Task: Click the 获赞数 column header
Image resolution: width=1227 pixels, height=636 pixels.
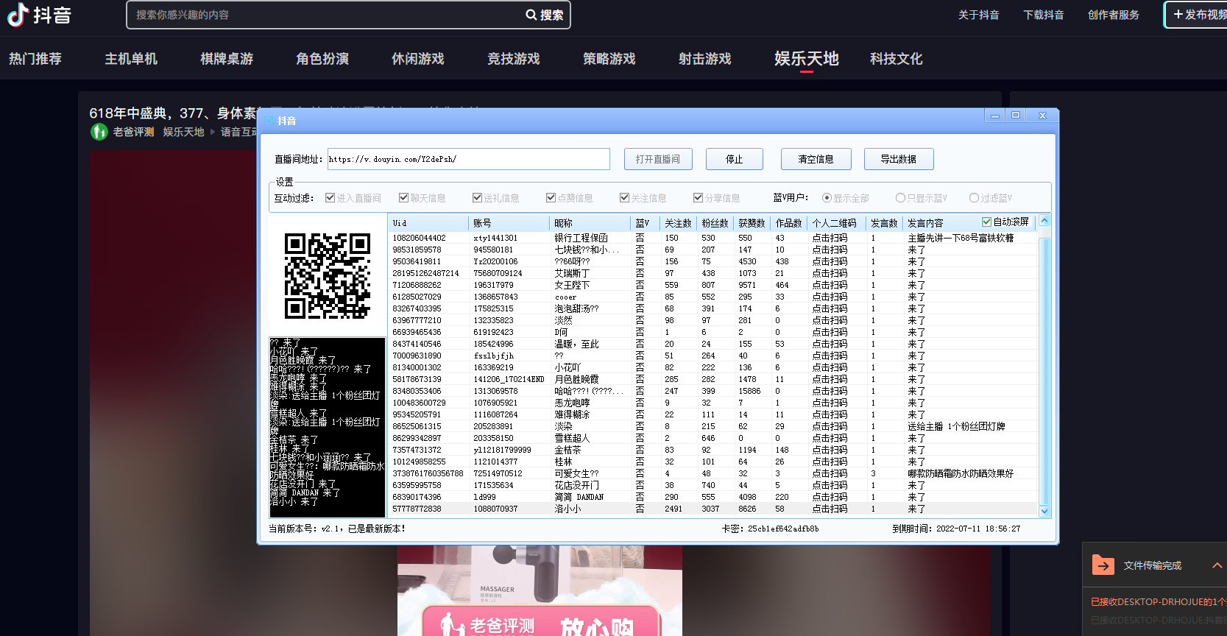Action: 752,223
